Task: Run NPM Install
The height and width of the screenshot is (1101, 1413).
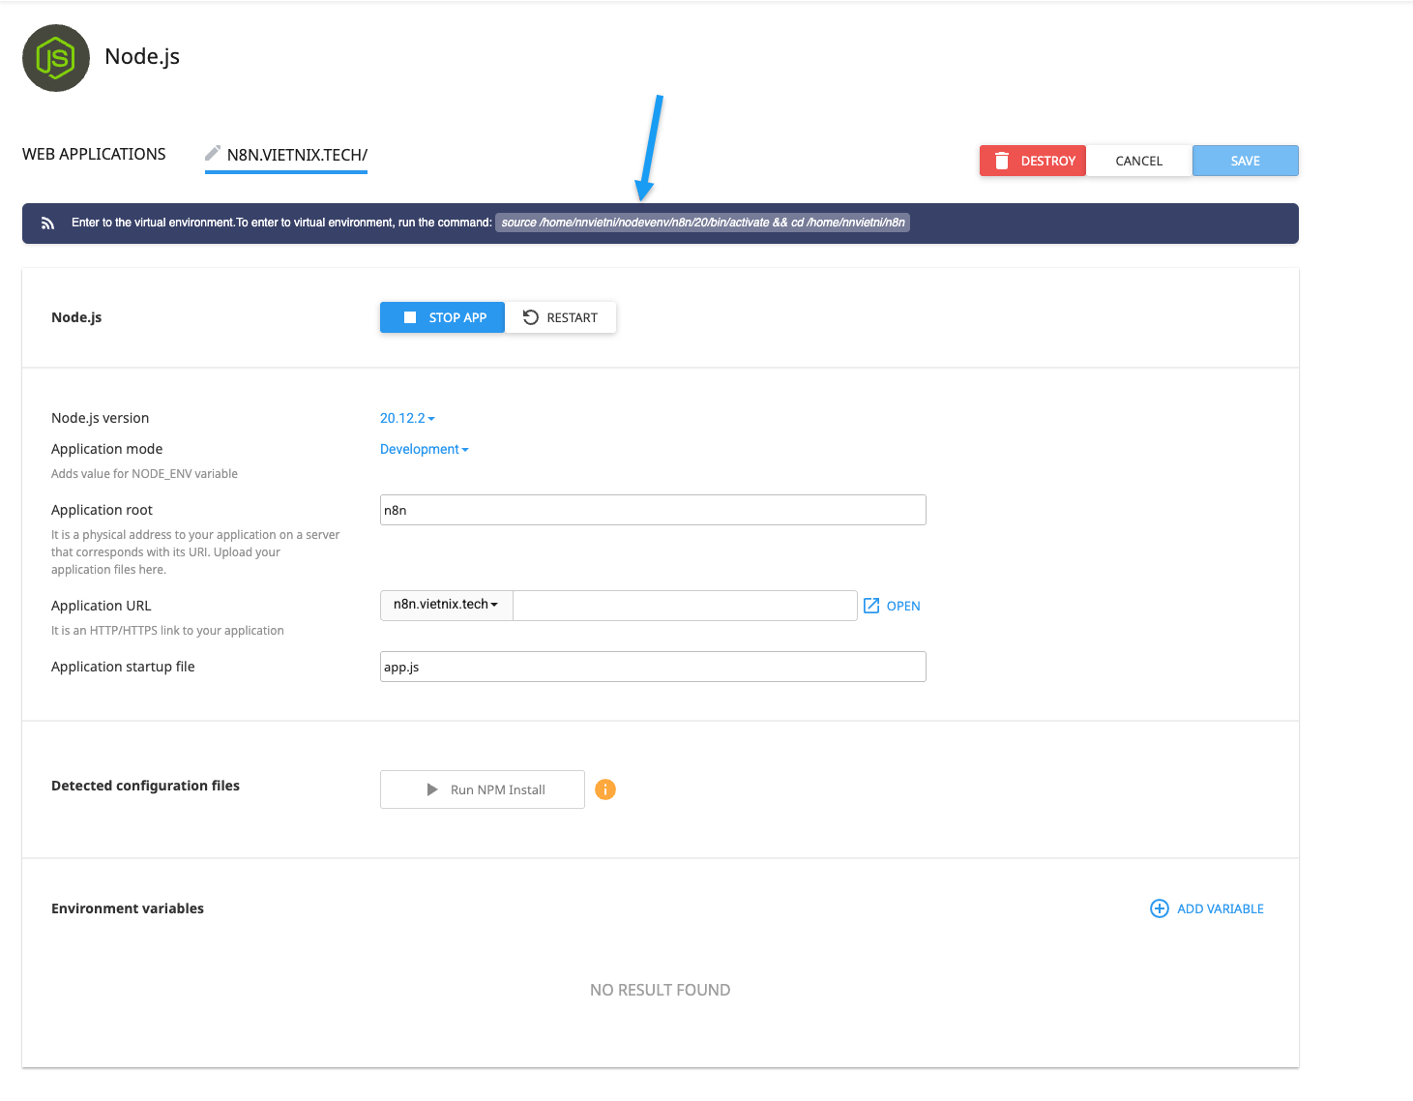Action: coord(483,789)
